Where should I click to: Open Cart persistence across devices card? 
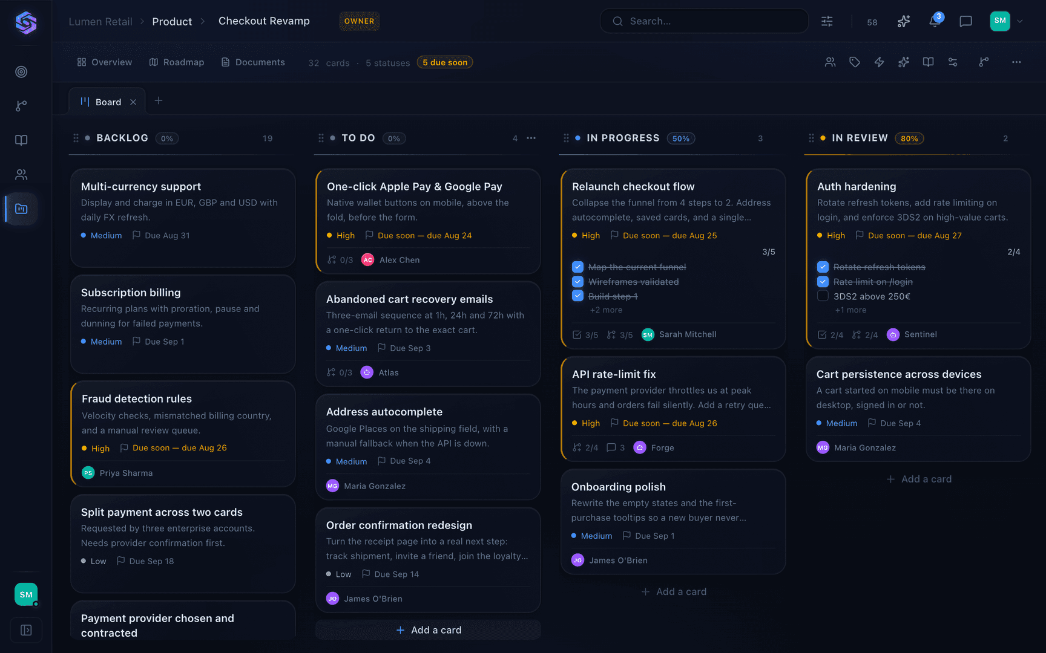point(918,409)
